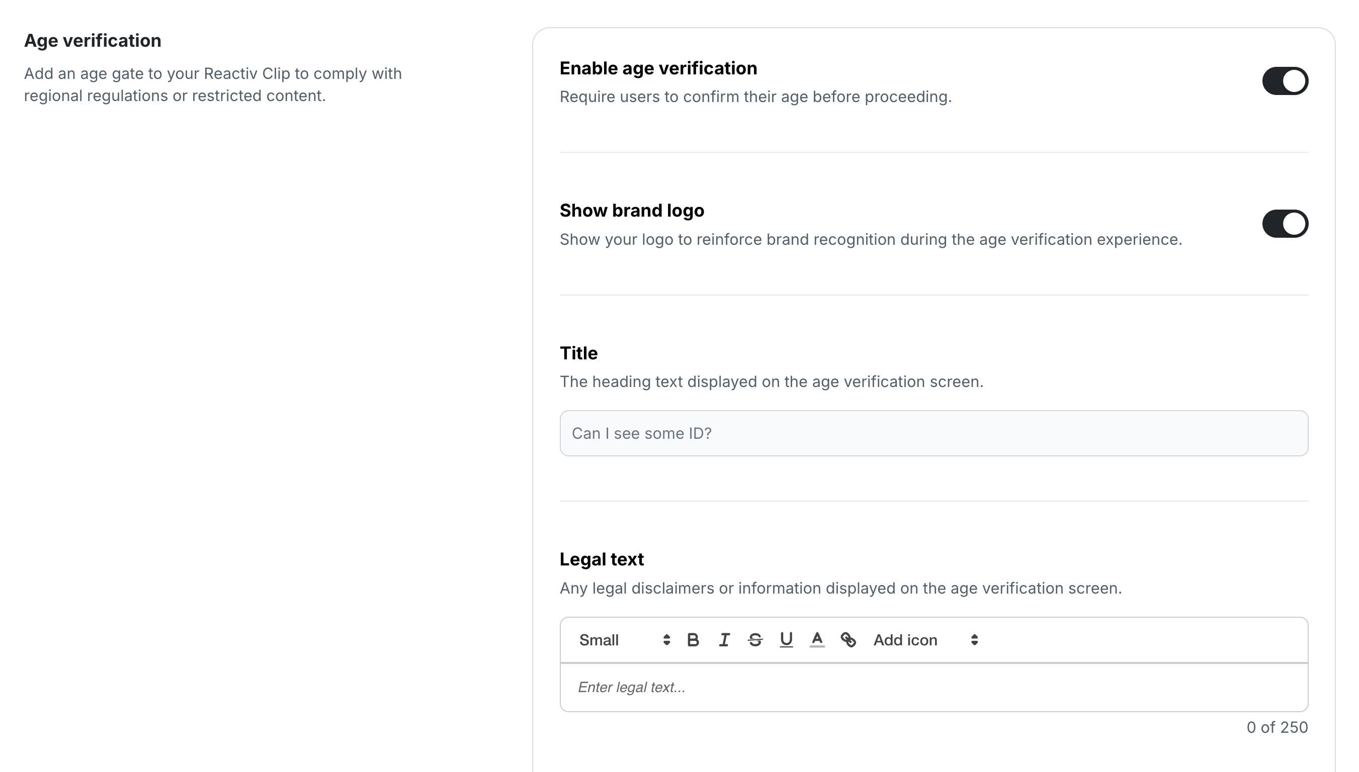Click the strikethrough formatting icon

(x=755, y=640)
